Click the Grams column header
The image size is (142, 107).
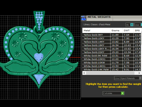coord(116,30)
